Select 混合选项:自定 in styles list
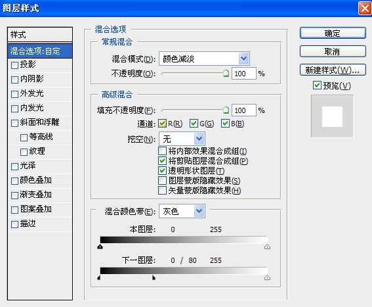The height and width of the screenshot is (307, 372). point(40,51)
